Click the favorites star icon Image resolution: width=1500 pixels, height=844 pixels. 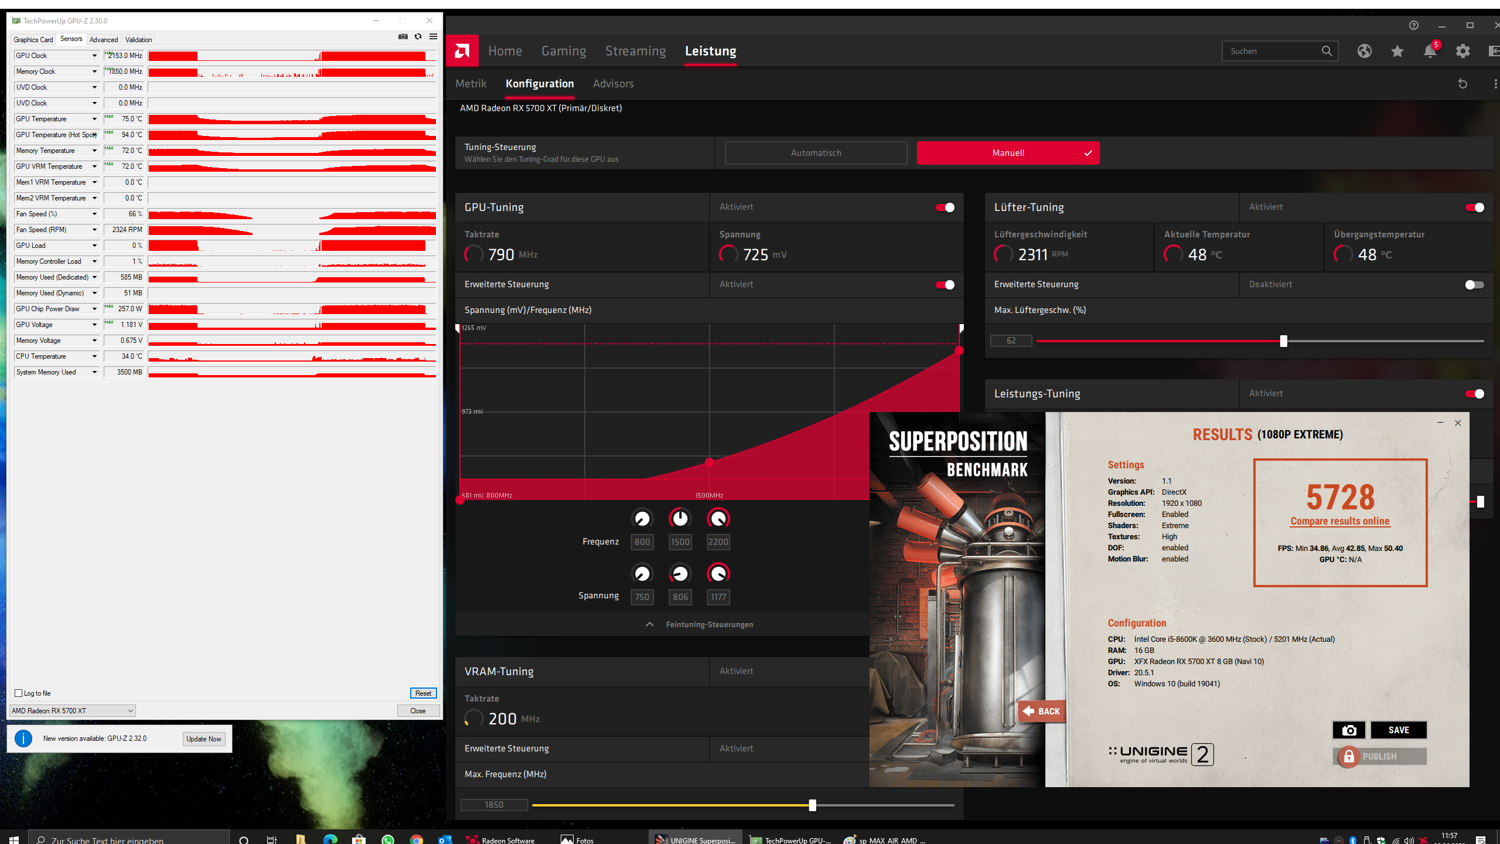pyautogui.click(x=1397, y=52)
